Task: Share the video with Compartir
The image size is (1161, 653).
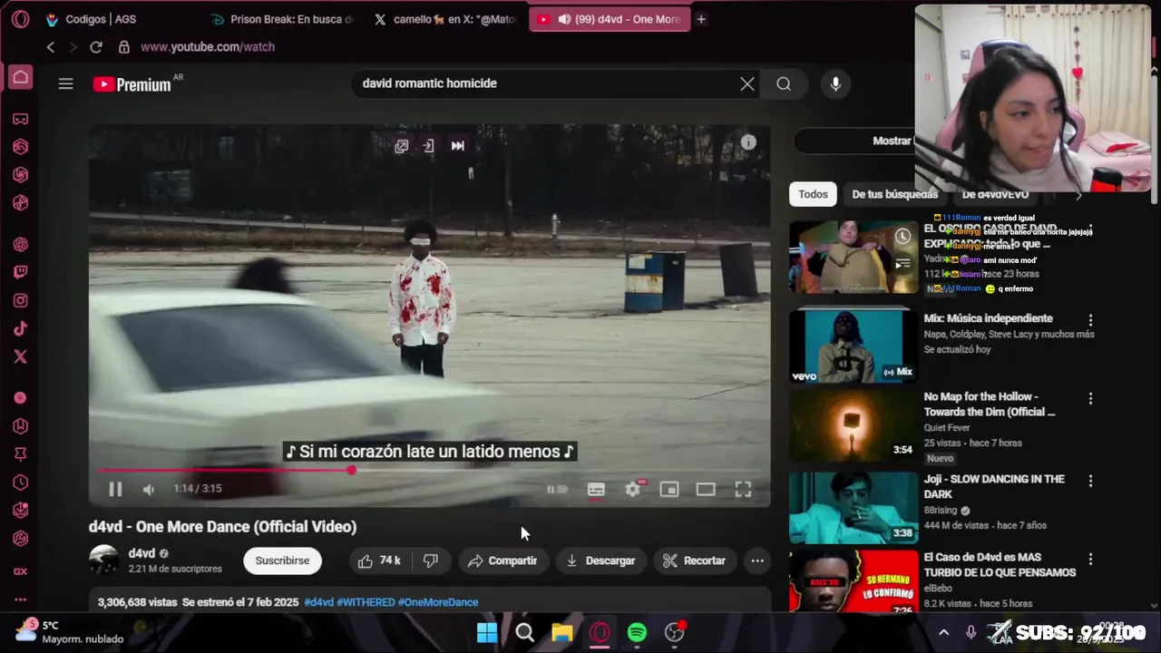Action: [502, 560]
